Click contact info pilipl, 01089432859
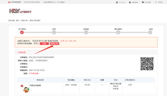This screenshot has height=96, width=167. tap(38, 60)
